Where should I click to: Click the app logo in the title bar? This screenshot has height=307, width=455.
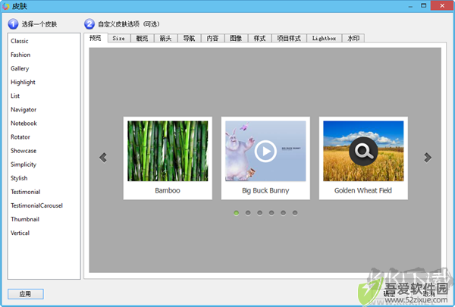click(6, 6)
